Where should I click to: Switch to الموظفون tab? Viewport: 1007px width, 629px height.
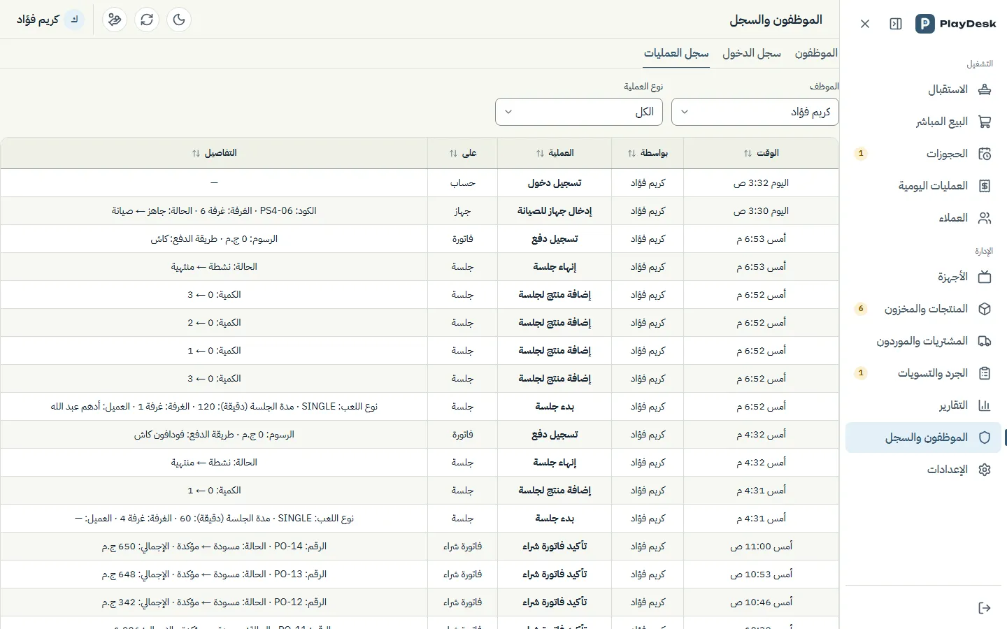click(816, 53)
